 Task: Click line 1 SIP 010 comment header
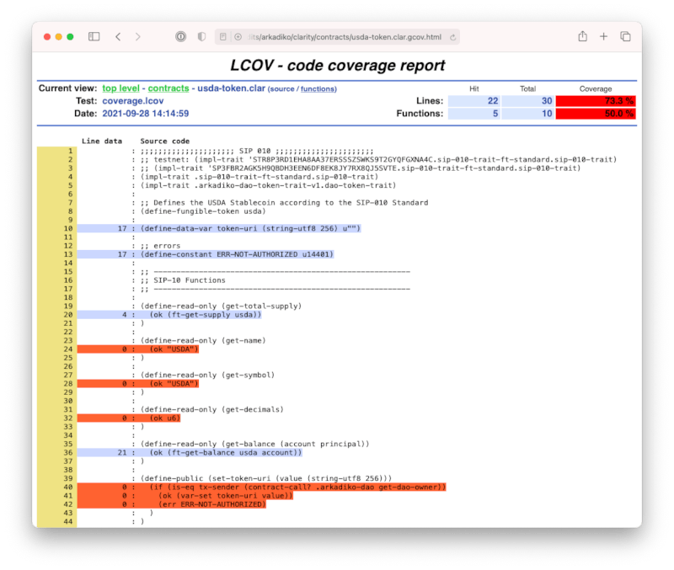(257, 152)
